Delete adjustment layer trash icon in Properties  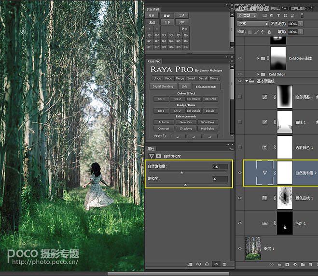[x=224, y=264]
